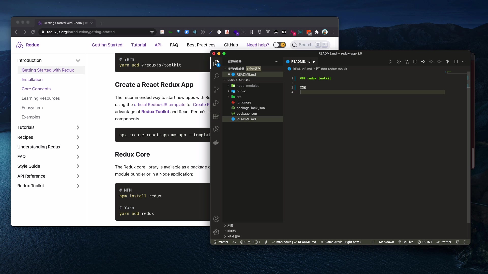Image resolution: width=488 pixels, height=274 pixels.
Task: Open the Explorer view in VS Code activity bar
Action: [x=216, y=63]
